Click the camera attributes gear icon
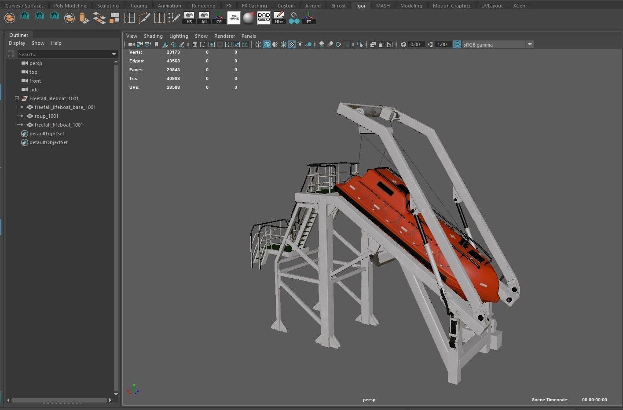This screenshot has width=623, height=410. point(148,44)
